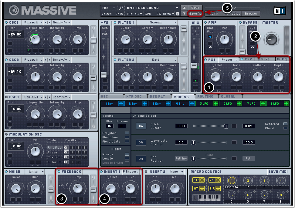The width and height of the screenshot is (295, 208).
Task: Click the exclamation mark icon next to Ultra
Action: tap(178, 14)
